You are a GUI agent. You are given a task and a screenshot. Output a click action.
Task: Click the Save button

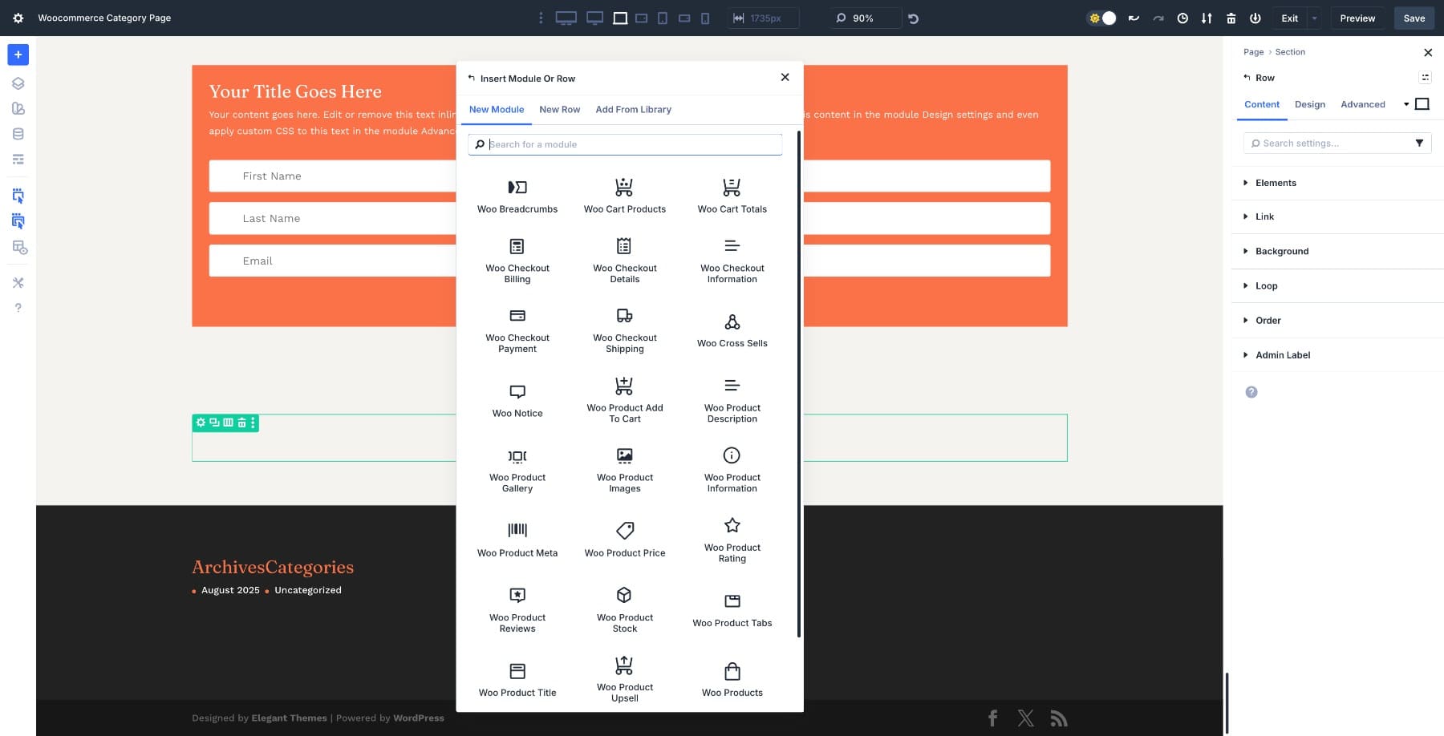pyautogui.click(x=1414, y=18)
